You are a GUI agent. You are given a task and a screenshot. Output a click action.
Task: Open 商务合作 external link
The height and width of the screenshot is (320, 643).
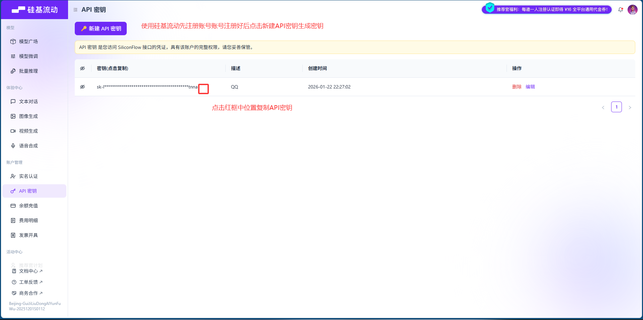tap(31, 293)
